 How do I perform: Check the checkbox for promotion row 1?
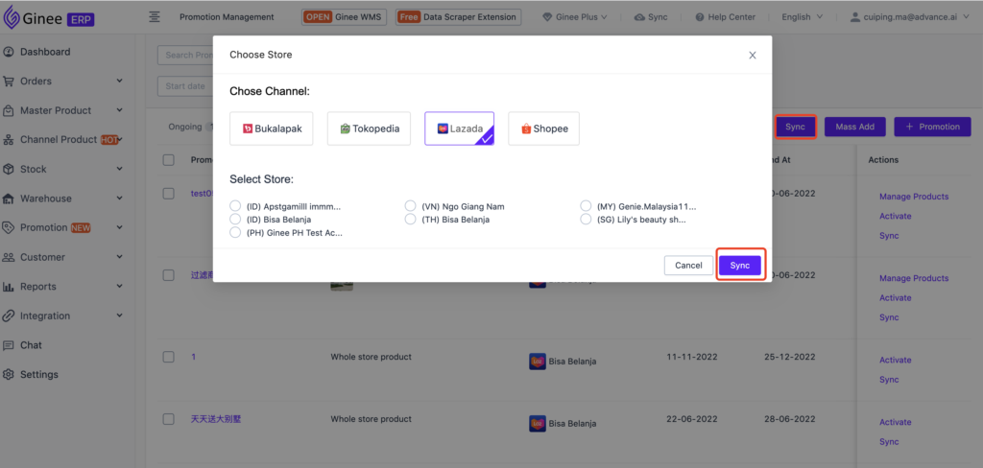(168, 357)
